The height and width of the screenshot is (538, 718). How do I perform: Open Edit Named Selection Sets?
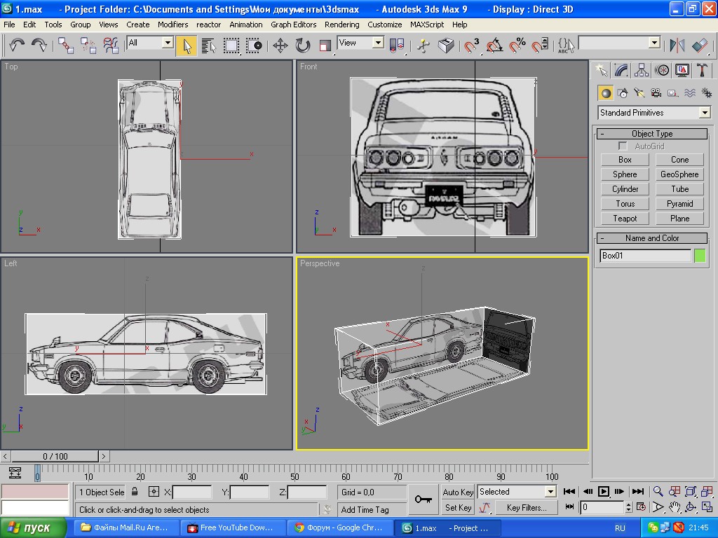click(566, 46)
